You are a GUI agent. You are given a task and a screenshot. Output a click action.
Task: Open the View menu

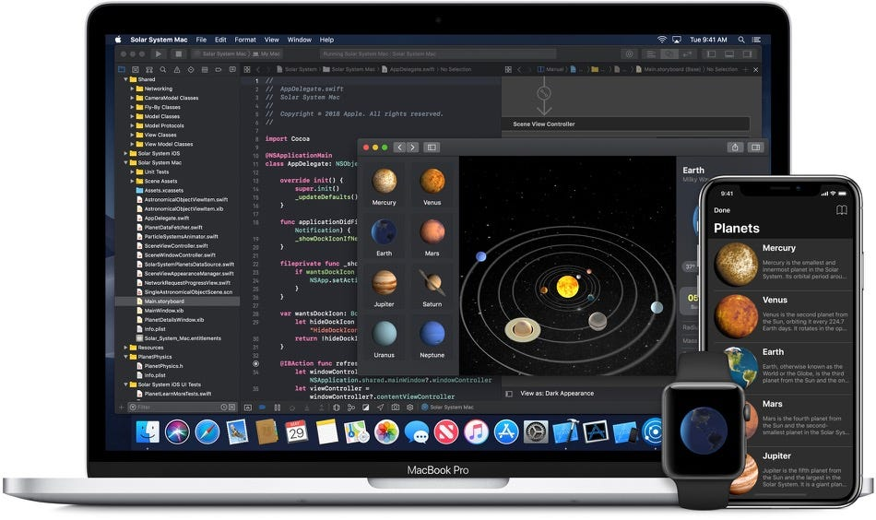(271, 40)
